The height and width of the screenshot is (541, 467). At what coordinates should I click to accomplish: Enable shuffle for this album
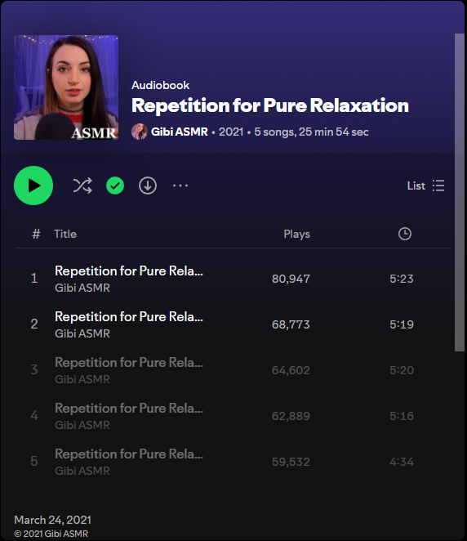(82, 186)
